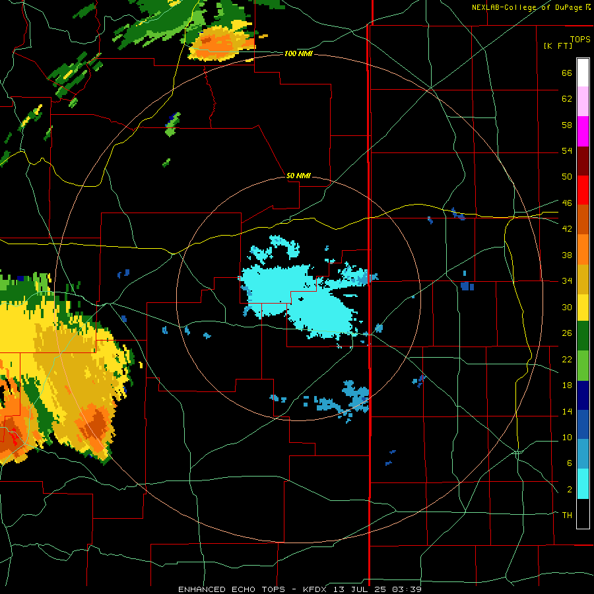
Task: Click the '62' legend value
Action: point(567,99)
